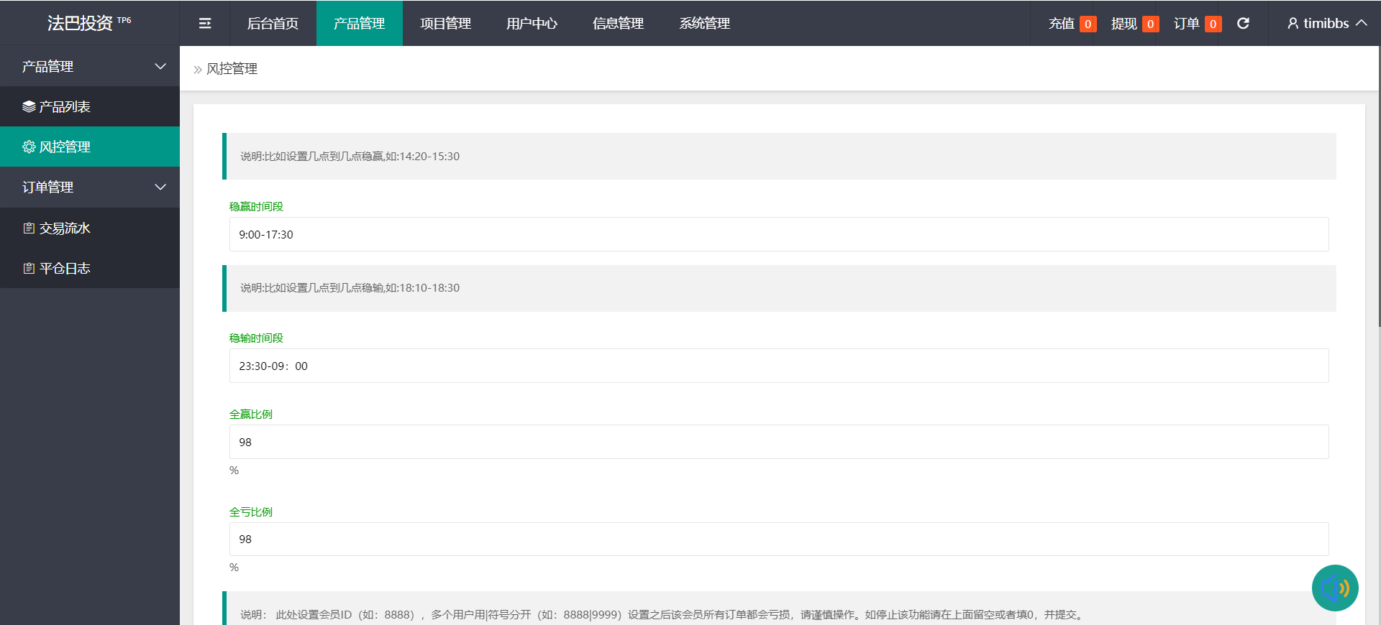Open 产品列表 via its layers icon
Image resolution: width=1381 pixels, height=625 pixels.
29,107
